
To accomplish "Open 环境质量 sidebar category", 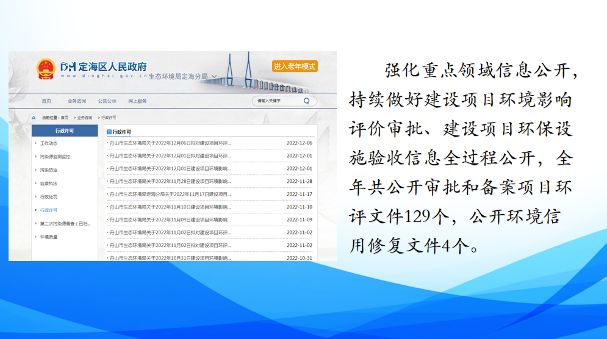I will (49, 237).
